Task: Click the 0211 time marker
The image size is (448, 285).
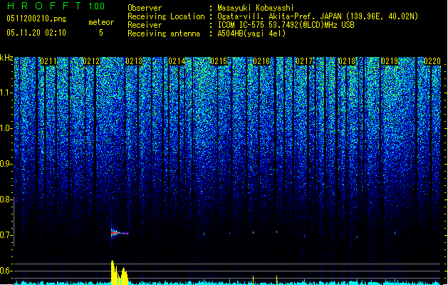Action: pos(48,61)
